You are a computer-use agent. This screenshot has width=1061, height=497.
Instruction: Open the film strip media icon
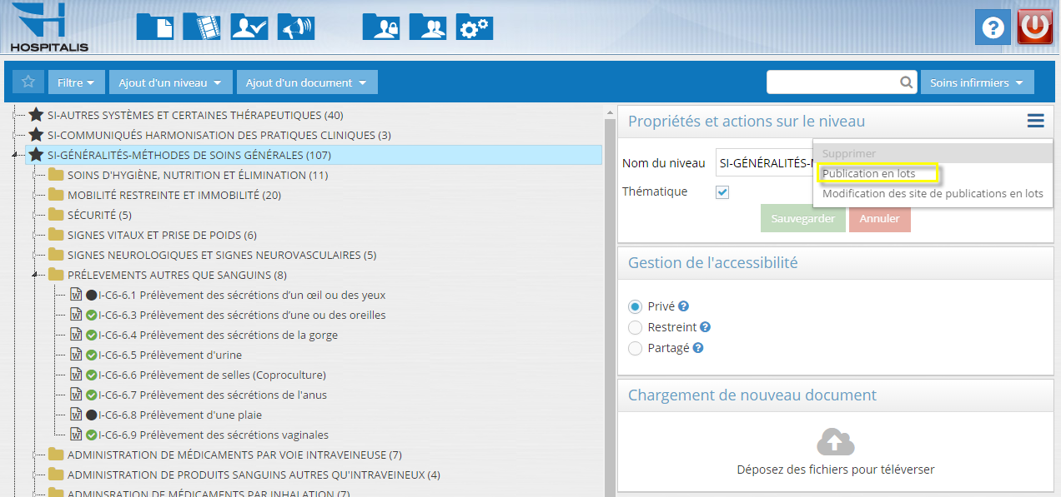pyautogui.click(x=201, y=27)
